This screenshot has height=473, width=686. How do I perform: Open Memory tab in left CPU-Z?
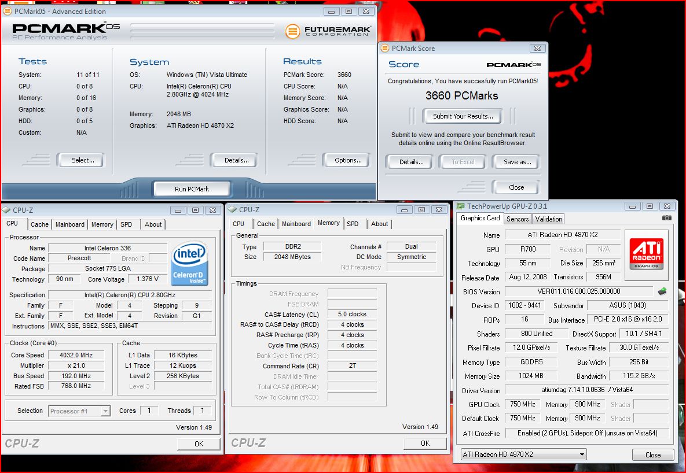[102, 224]
